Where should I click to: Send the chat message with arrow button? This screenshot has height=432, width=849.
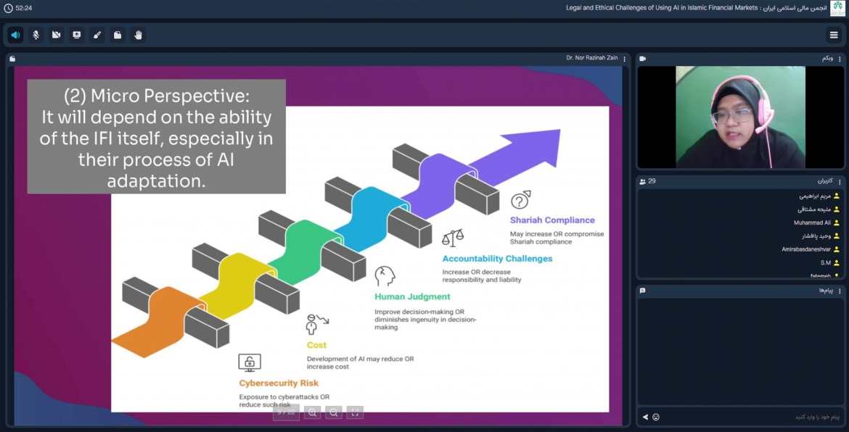point(645,418)
